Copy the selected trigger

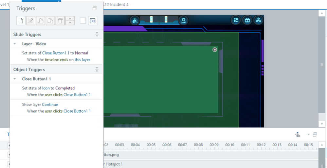point(41,21)
